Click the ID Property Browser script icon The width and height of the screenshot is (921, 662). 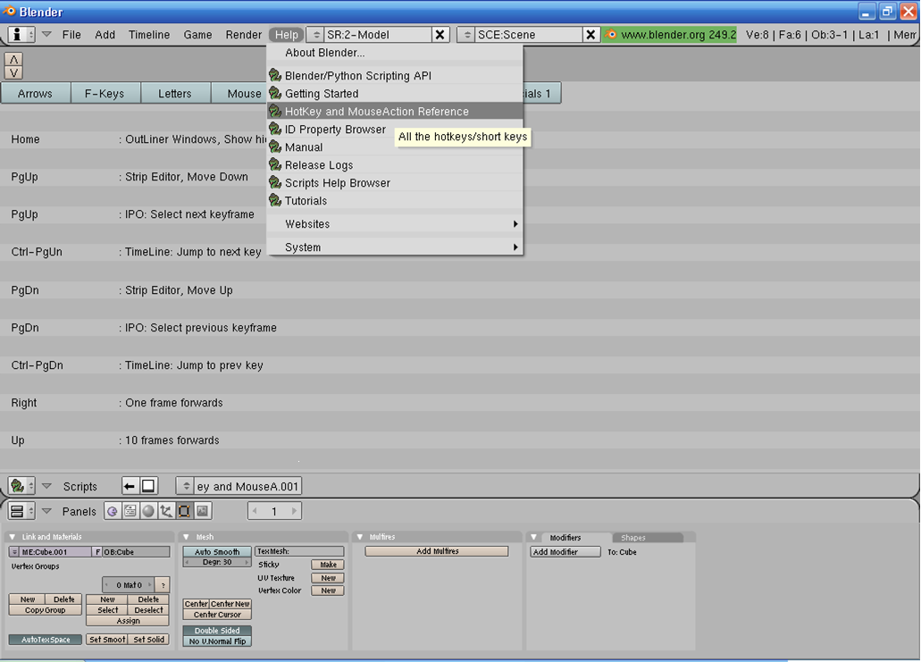pyautogui.click(x=275, y=130)
